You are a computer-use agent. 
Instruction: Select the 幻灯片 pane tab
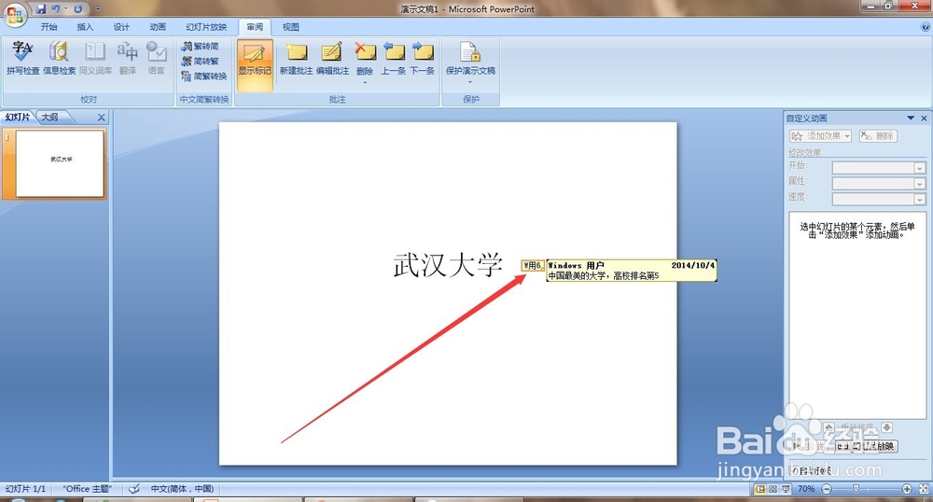18,118
